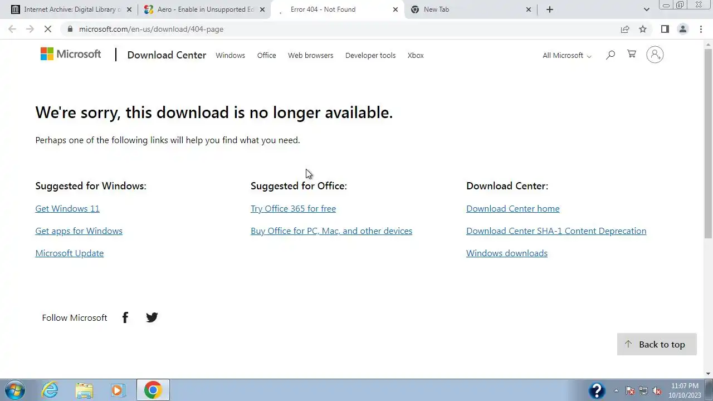The width and height of the screenshot is (713, 401).
Task: Open the Windows Start button
Action: tap(15, 390)
